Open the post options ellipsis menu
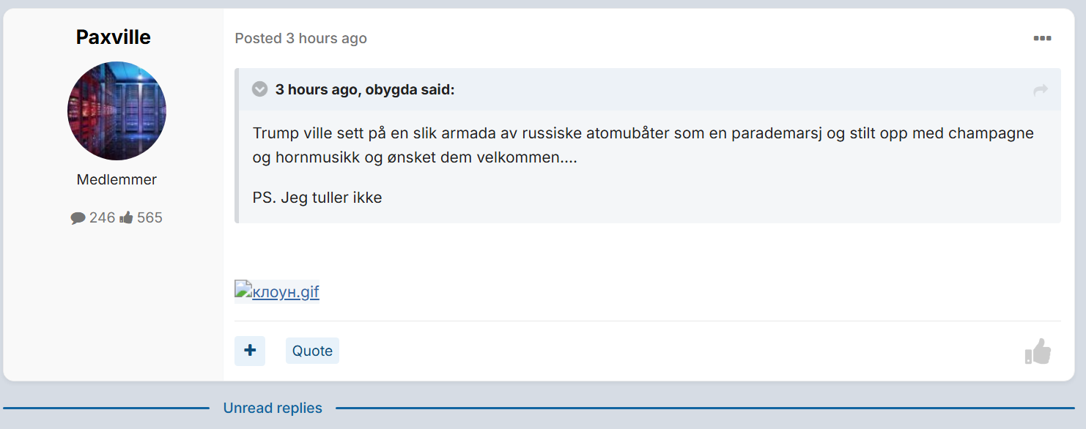This screenshot has width=1086, height=429. tap(1042, 38)
